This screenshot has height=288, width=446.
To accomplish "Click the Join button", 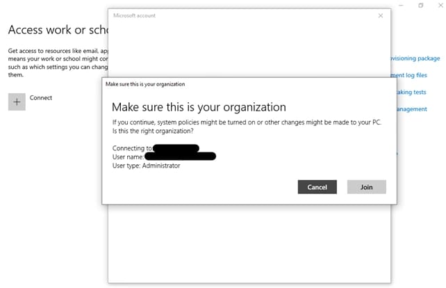I will 365,187.
